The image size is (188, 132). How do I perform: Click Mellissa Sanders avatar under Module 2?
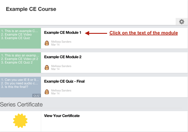click(47, 68)
